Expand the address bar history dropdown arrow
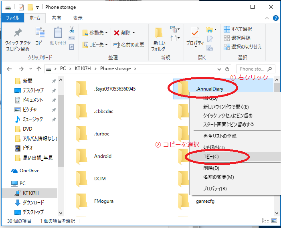The width and height of the screenshot is (281, 228). (218, 69)
